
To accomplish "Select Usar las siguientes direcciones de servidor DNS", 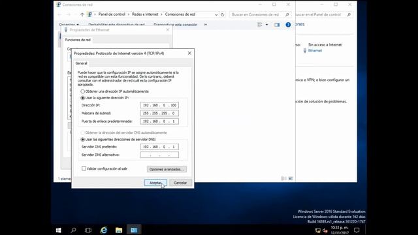I will (x=83, y=139).
